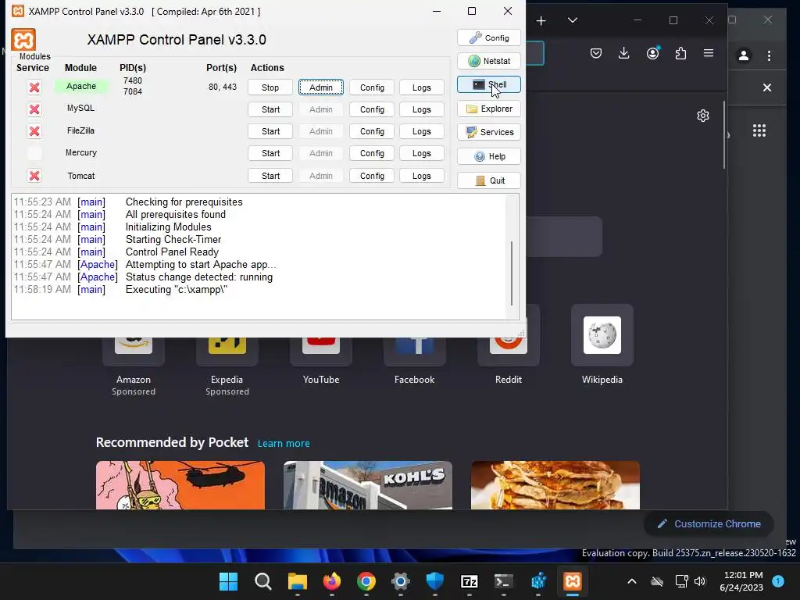Screen dimensions: 800x600
Task: Start the FileZilla module
Action: pos(270,131)
